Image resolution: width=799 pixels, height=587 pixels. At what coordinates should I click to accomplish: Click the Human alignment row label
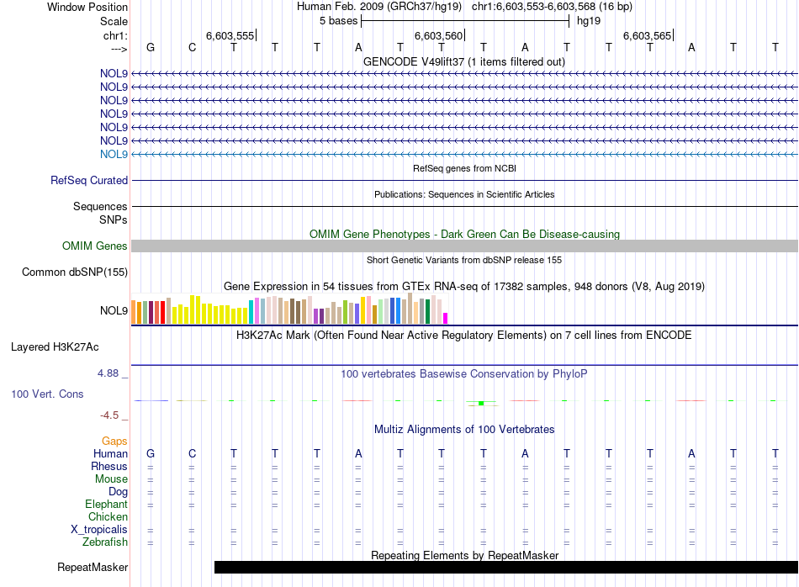[110, 454]
